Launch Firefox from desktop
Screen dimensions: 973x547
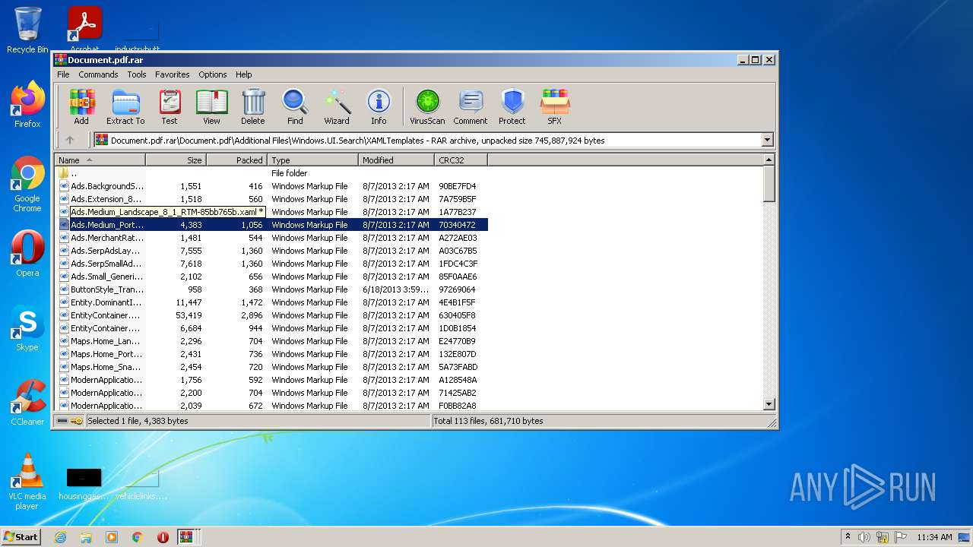[27, 105]
